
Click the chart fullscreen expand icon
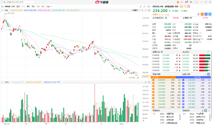coord(144,6)
